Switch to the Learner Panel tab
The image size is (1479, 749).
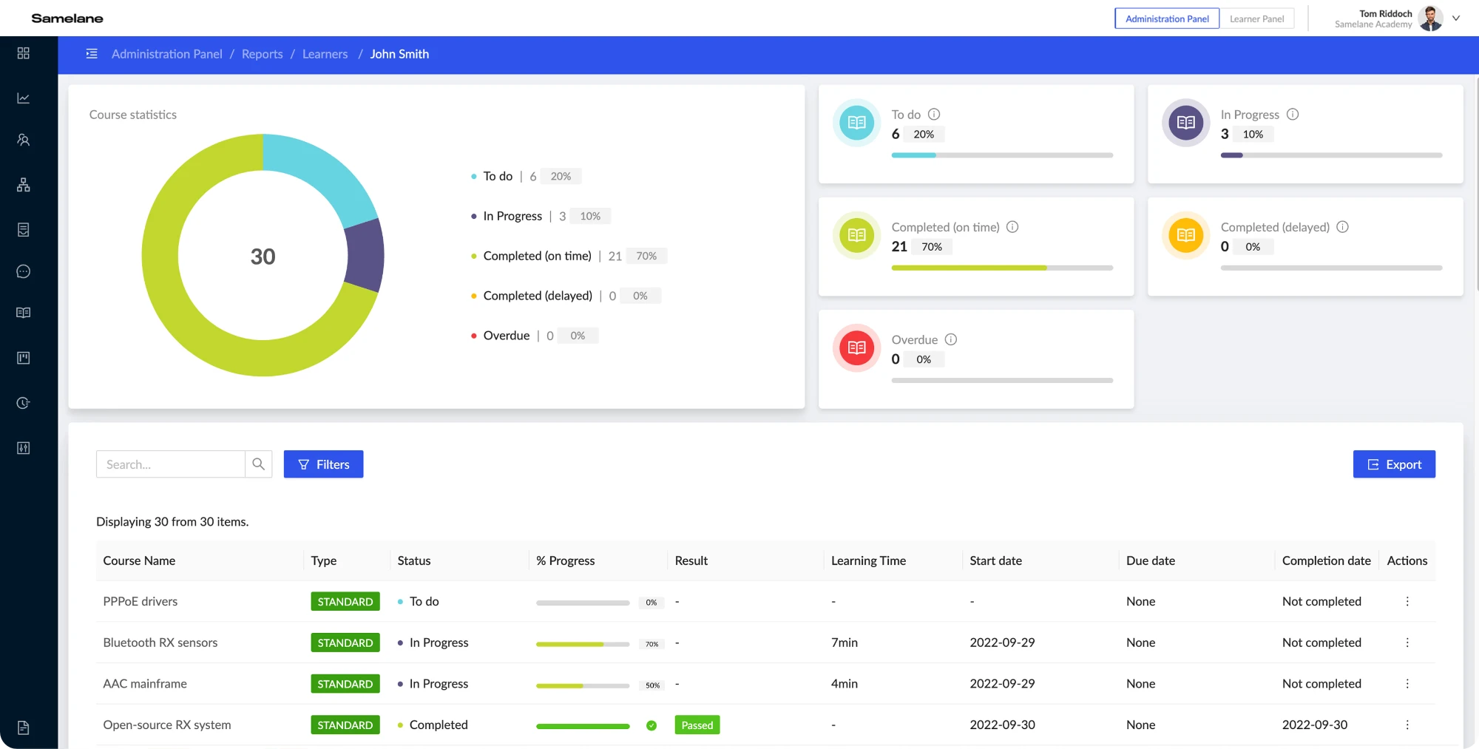coord(1257,18)
